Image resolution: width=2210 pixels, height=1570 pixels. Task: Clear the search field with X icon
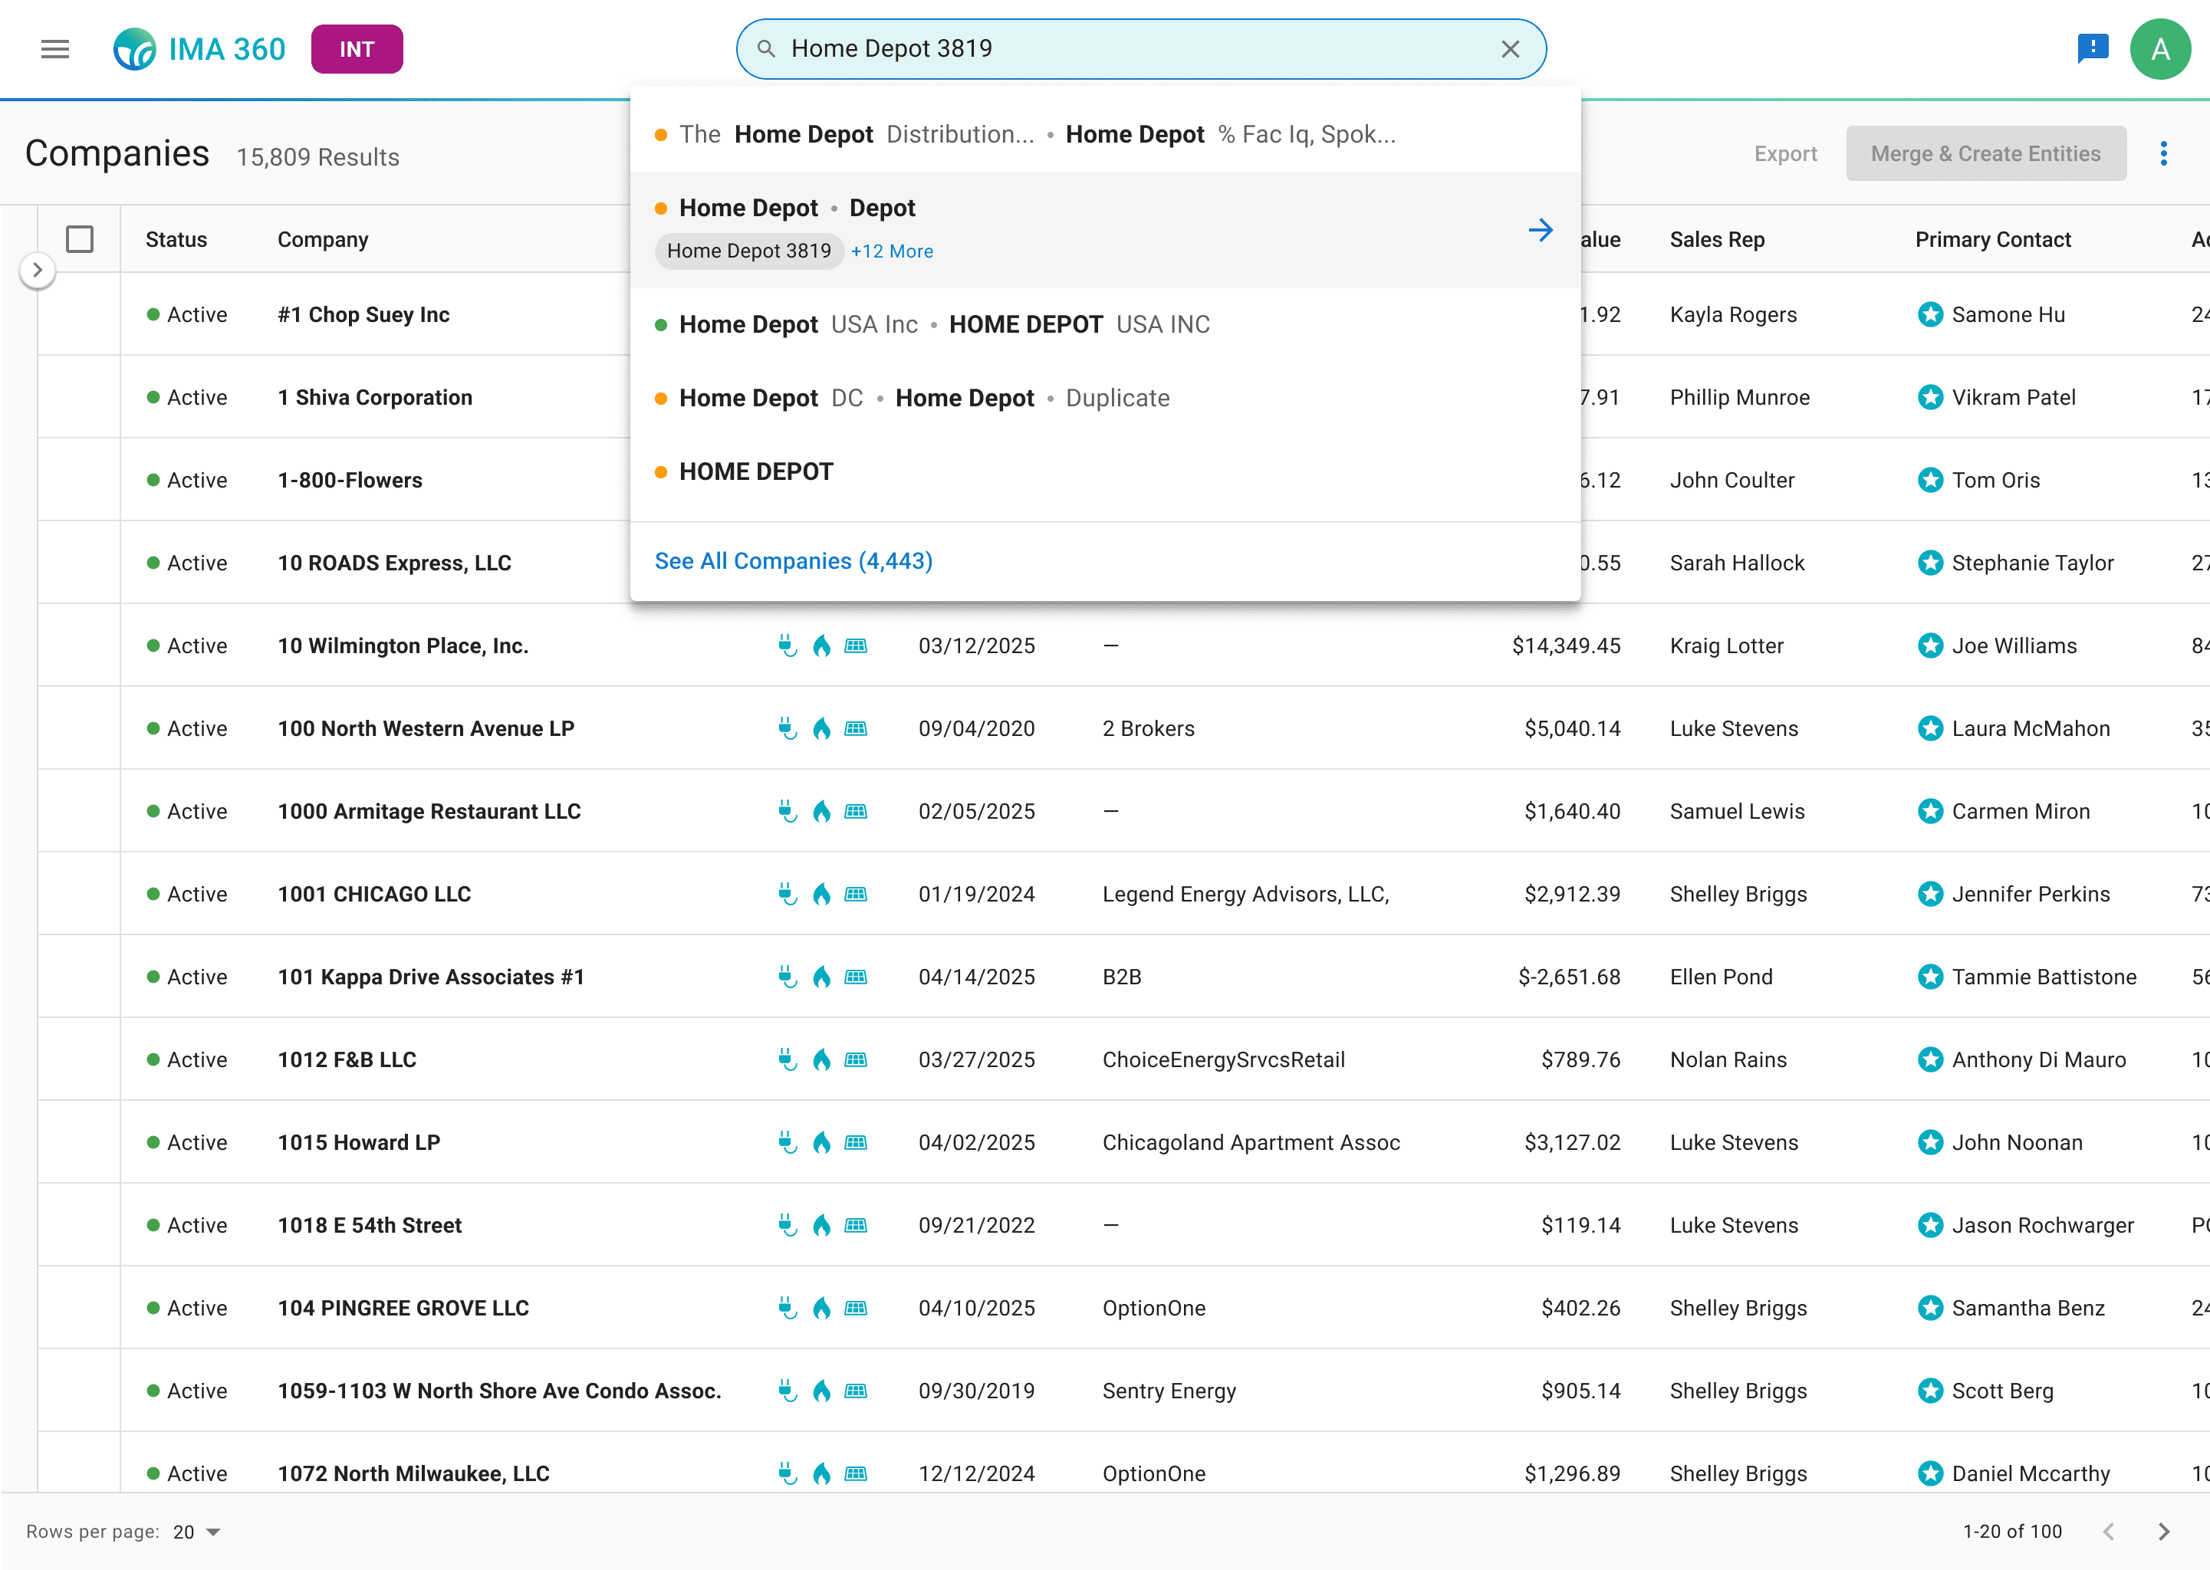(1510, 49)
